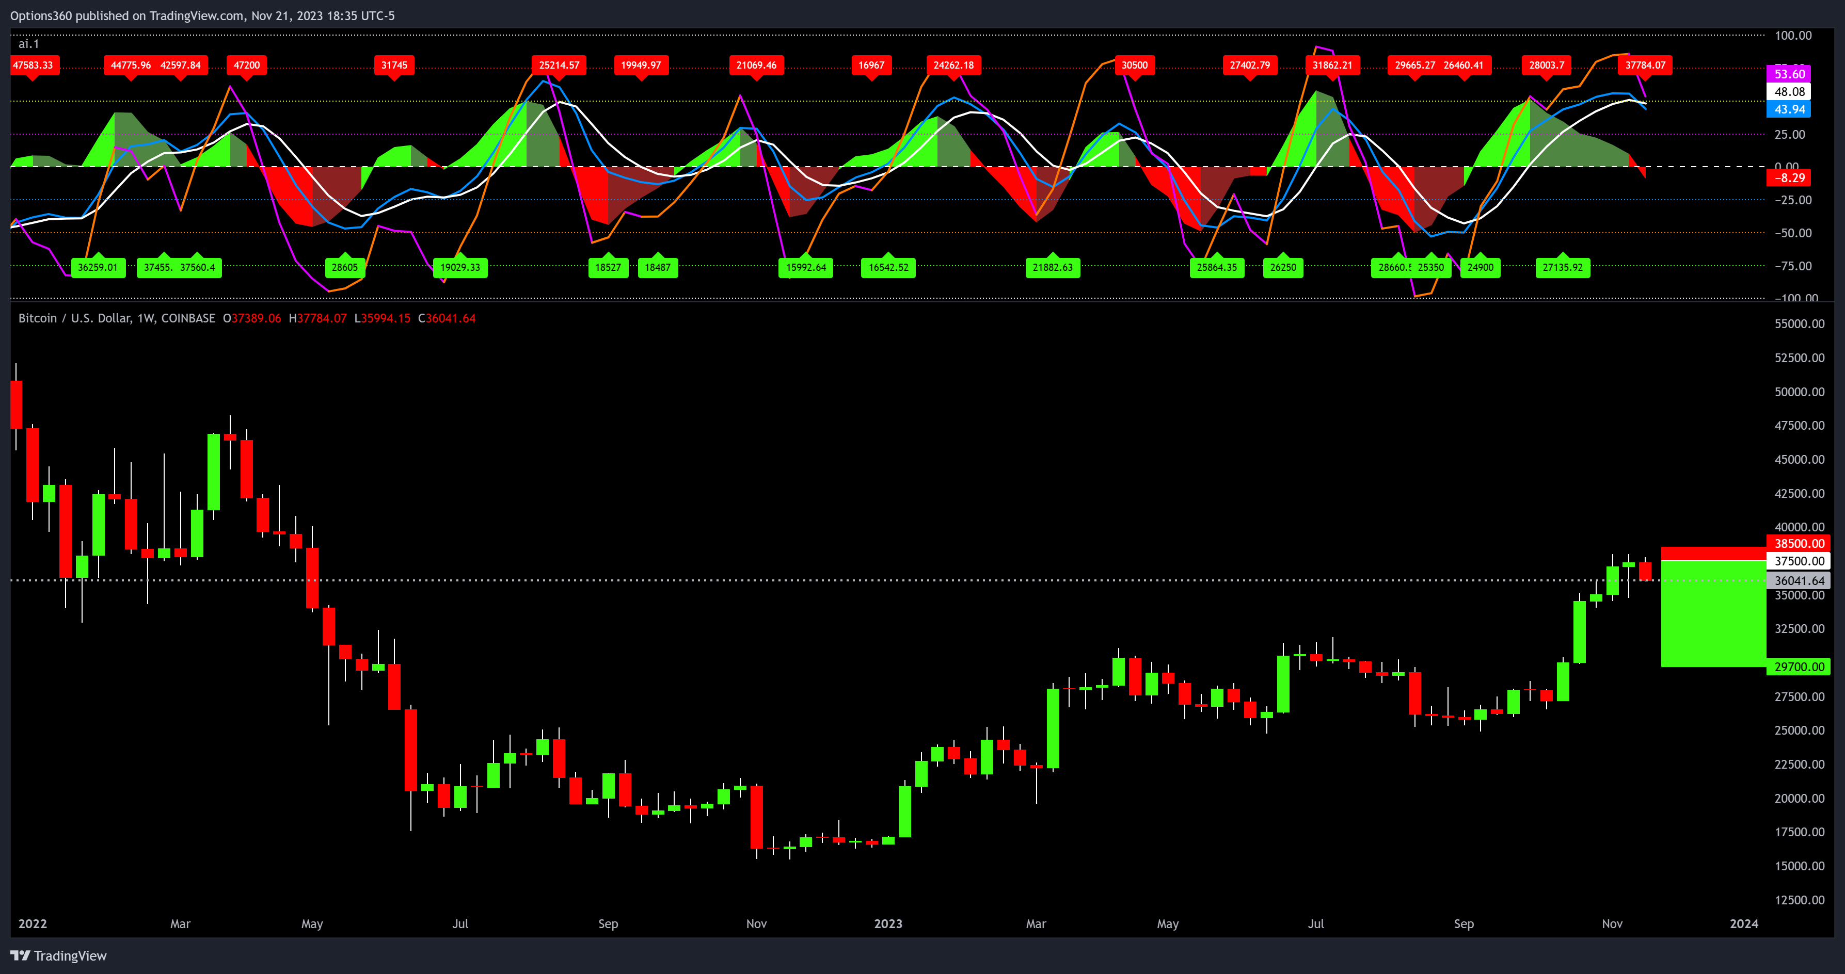Click the green 16542.52 label
Image resolution: width=1845 pixels, height=974 pixels.
(x=888, y=268)
